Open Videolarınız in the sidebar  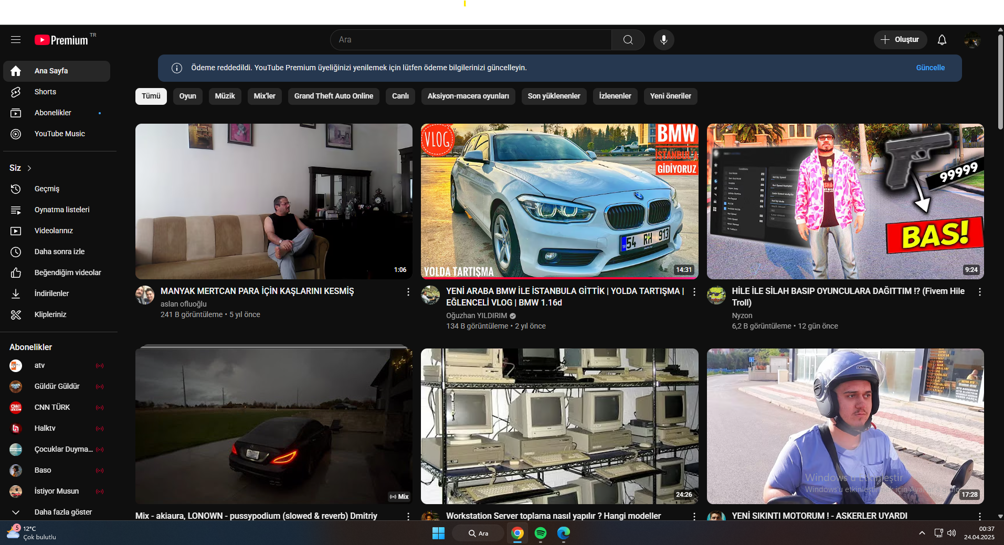coord(57,231)
